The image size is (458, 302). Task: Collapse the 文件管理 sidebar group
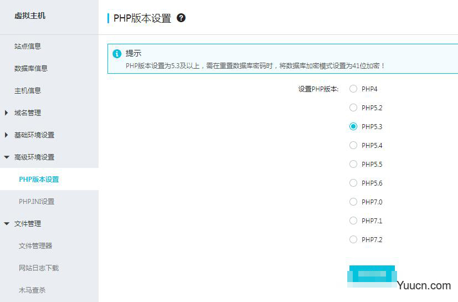pos(28,224)
